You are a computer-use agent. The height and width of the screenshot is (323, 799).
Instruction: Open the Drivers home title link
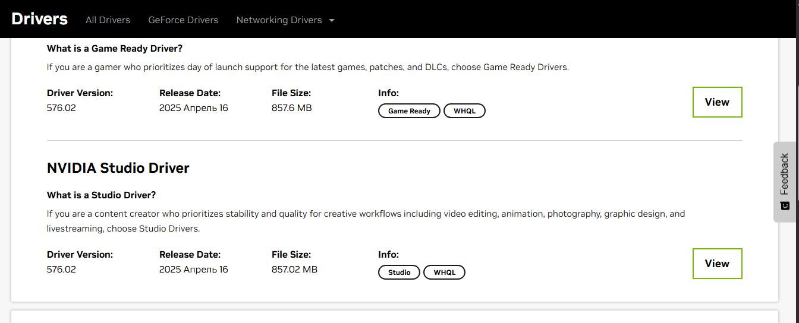[x=39, y=19]
